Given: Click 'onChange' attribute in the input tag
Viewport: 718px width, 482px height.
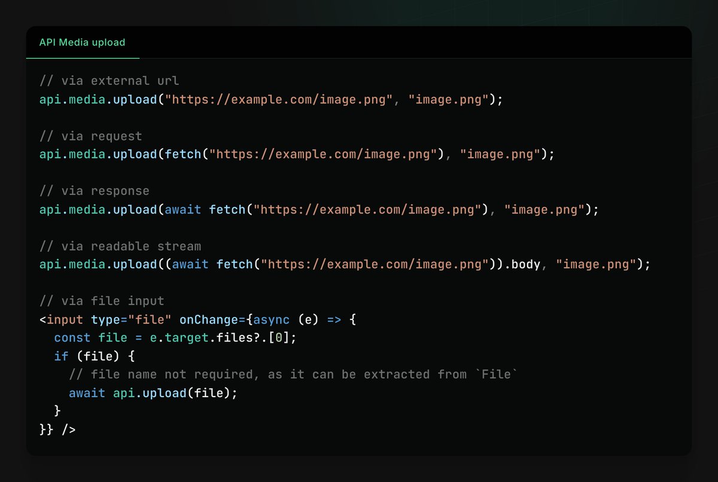Looking at the screenshot, I should coord(209,319).
